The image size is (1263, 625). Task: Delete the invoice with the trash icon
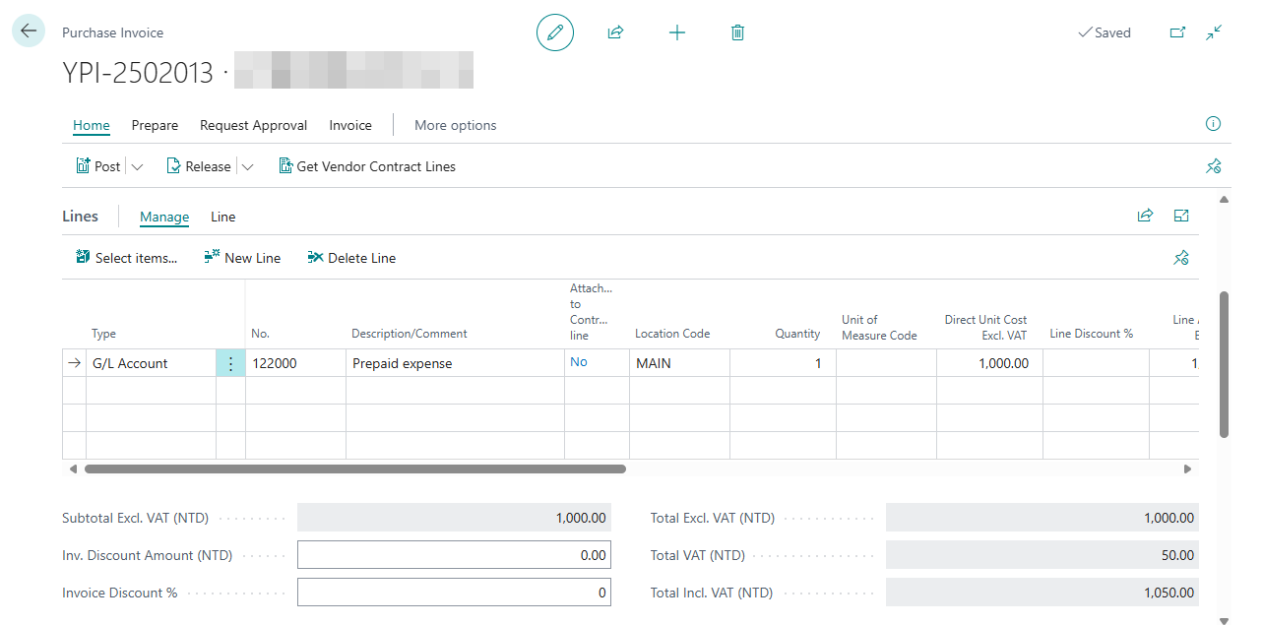(x=737, y=32)
